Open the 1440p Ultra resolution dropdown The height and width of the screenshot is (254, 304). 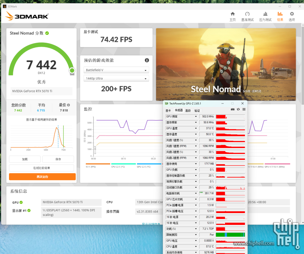click(x=116, y=78)
